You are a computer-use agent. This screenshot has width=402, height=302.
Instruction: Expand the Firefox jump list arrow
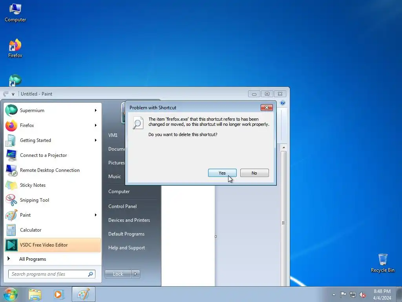(x=96, y=125)
